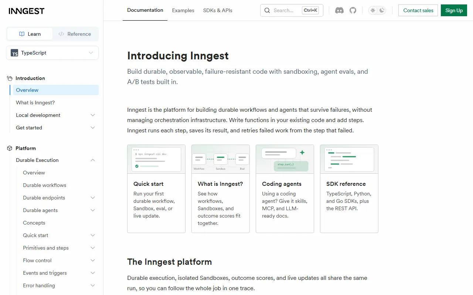The image size is (473, 295).
Task: Click the TypeScript TS badge icon
Action: (x=14, y=53)
